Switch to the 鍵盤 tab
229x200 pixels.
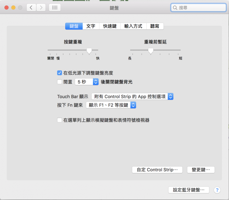point(74,26)
